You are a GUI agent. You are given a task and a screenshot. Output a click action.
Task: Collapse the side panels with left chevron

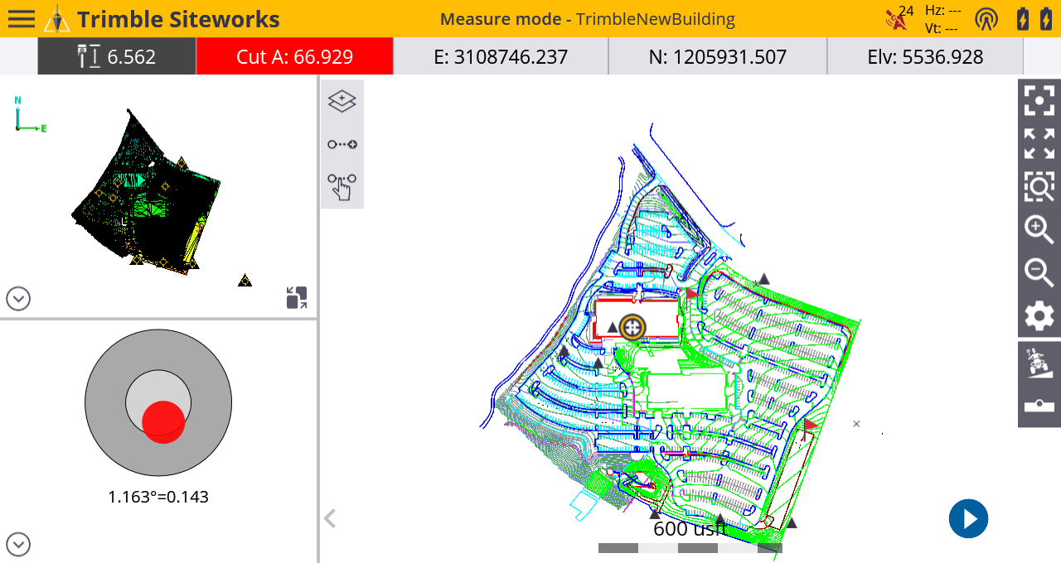[x=330, y=519]
